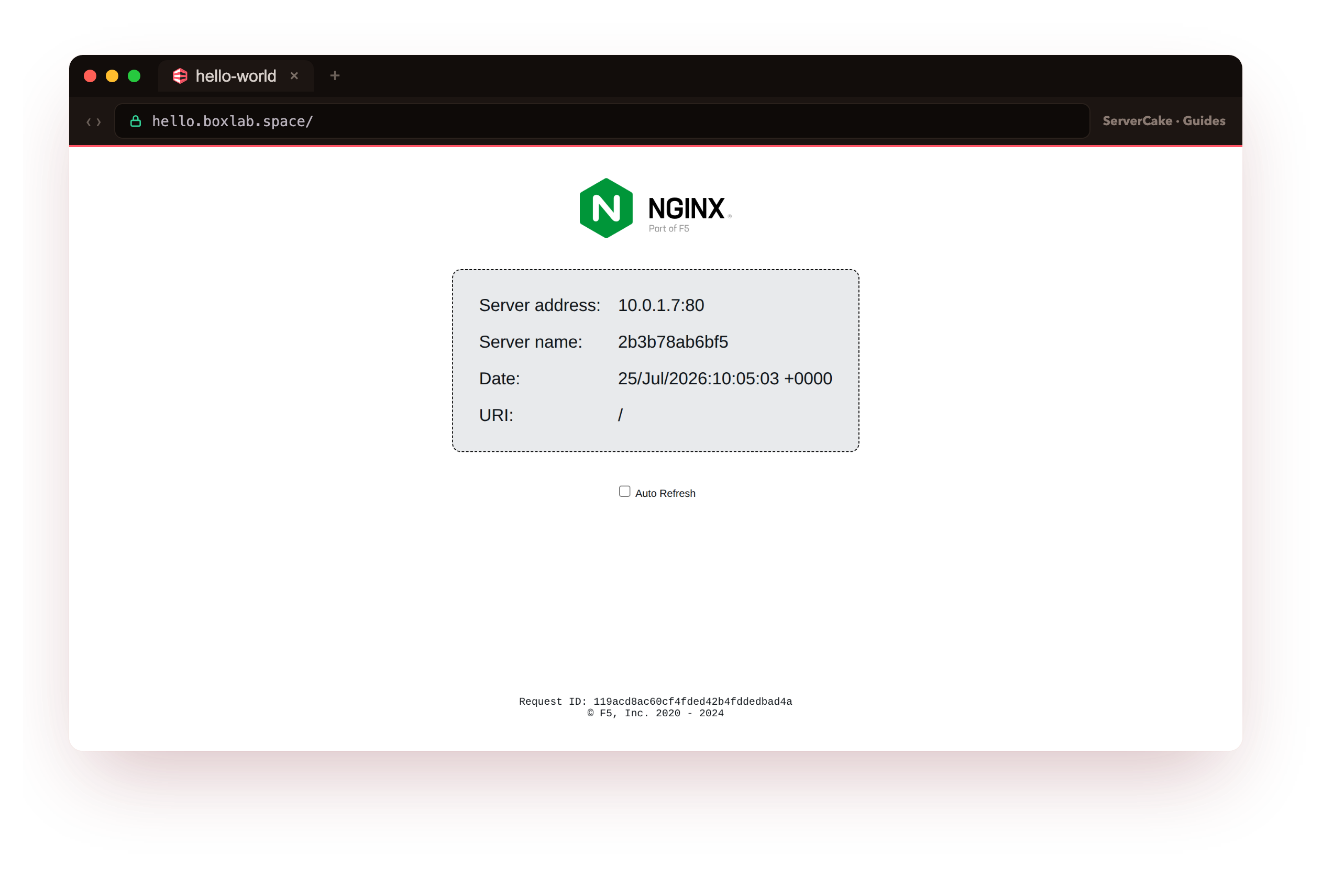Open the ServerCake · Guides link
The height and width of the screenshot is (877, 1333).
pyautogui.click(x=1163, y=121)
